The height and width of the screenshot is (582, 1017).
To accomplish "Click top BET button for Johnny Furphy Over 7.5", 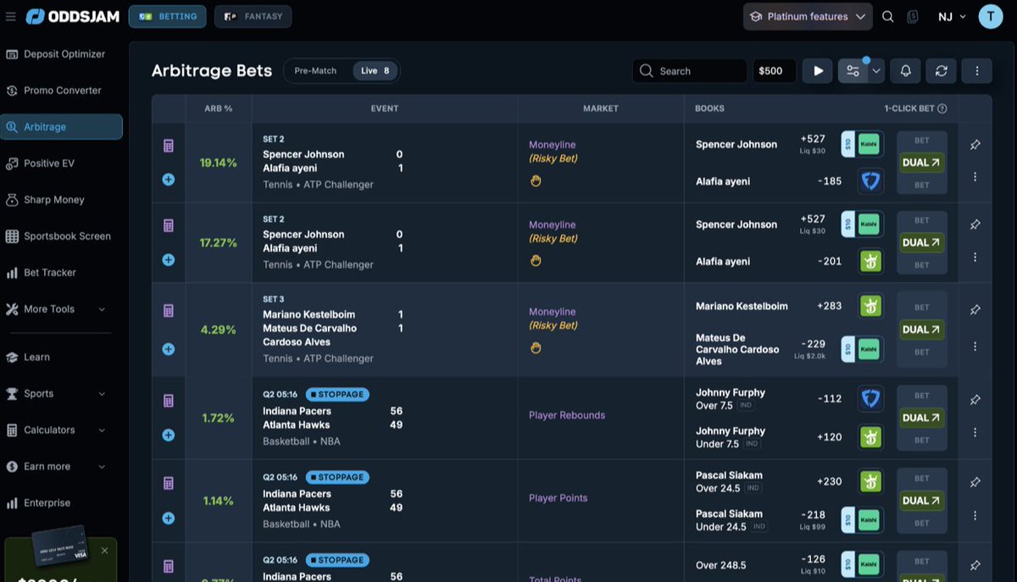I will point(922,396).
